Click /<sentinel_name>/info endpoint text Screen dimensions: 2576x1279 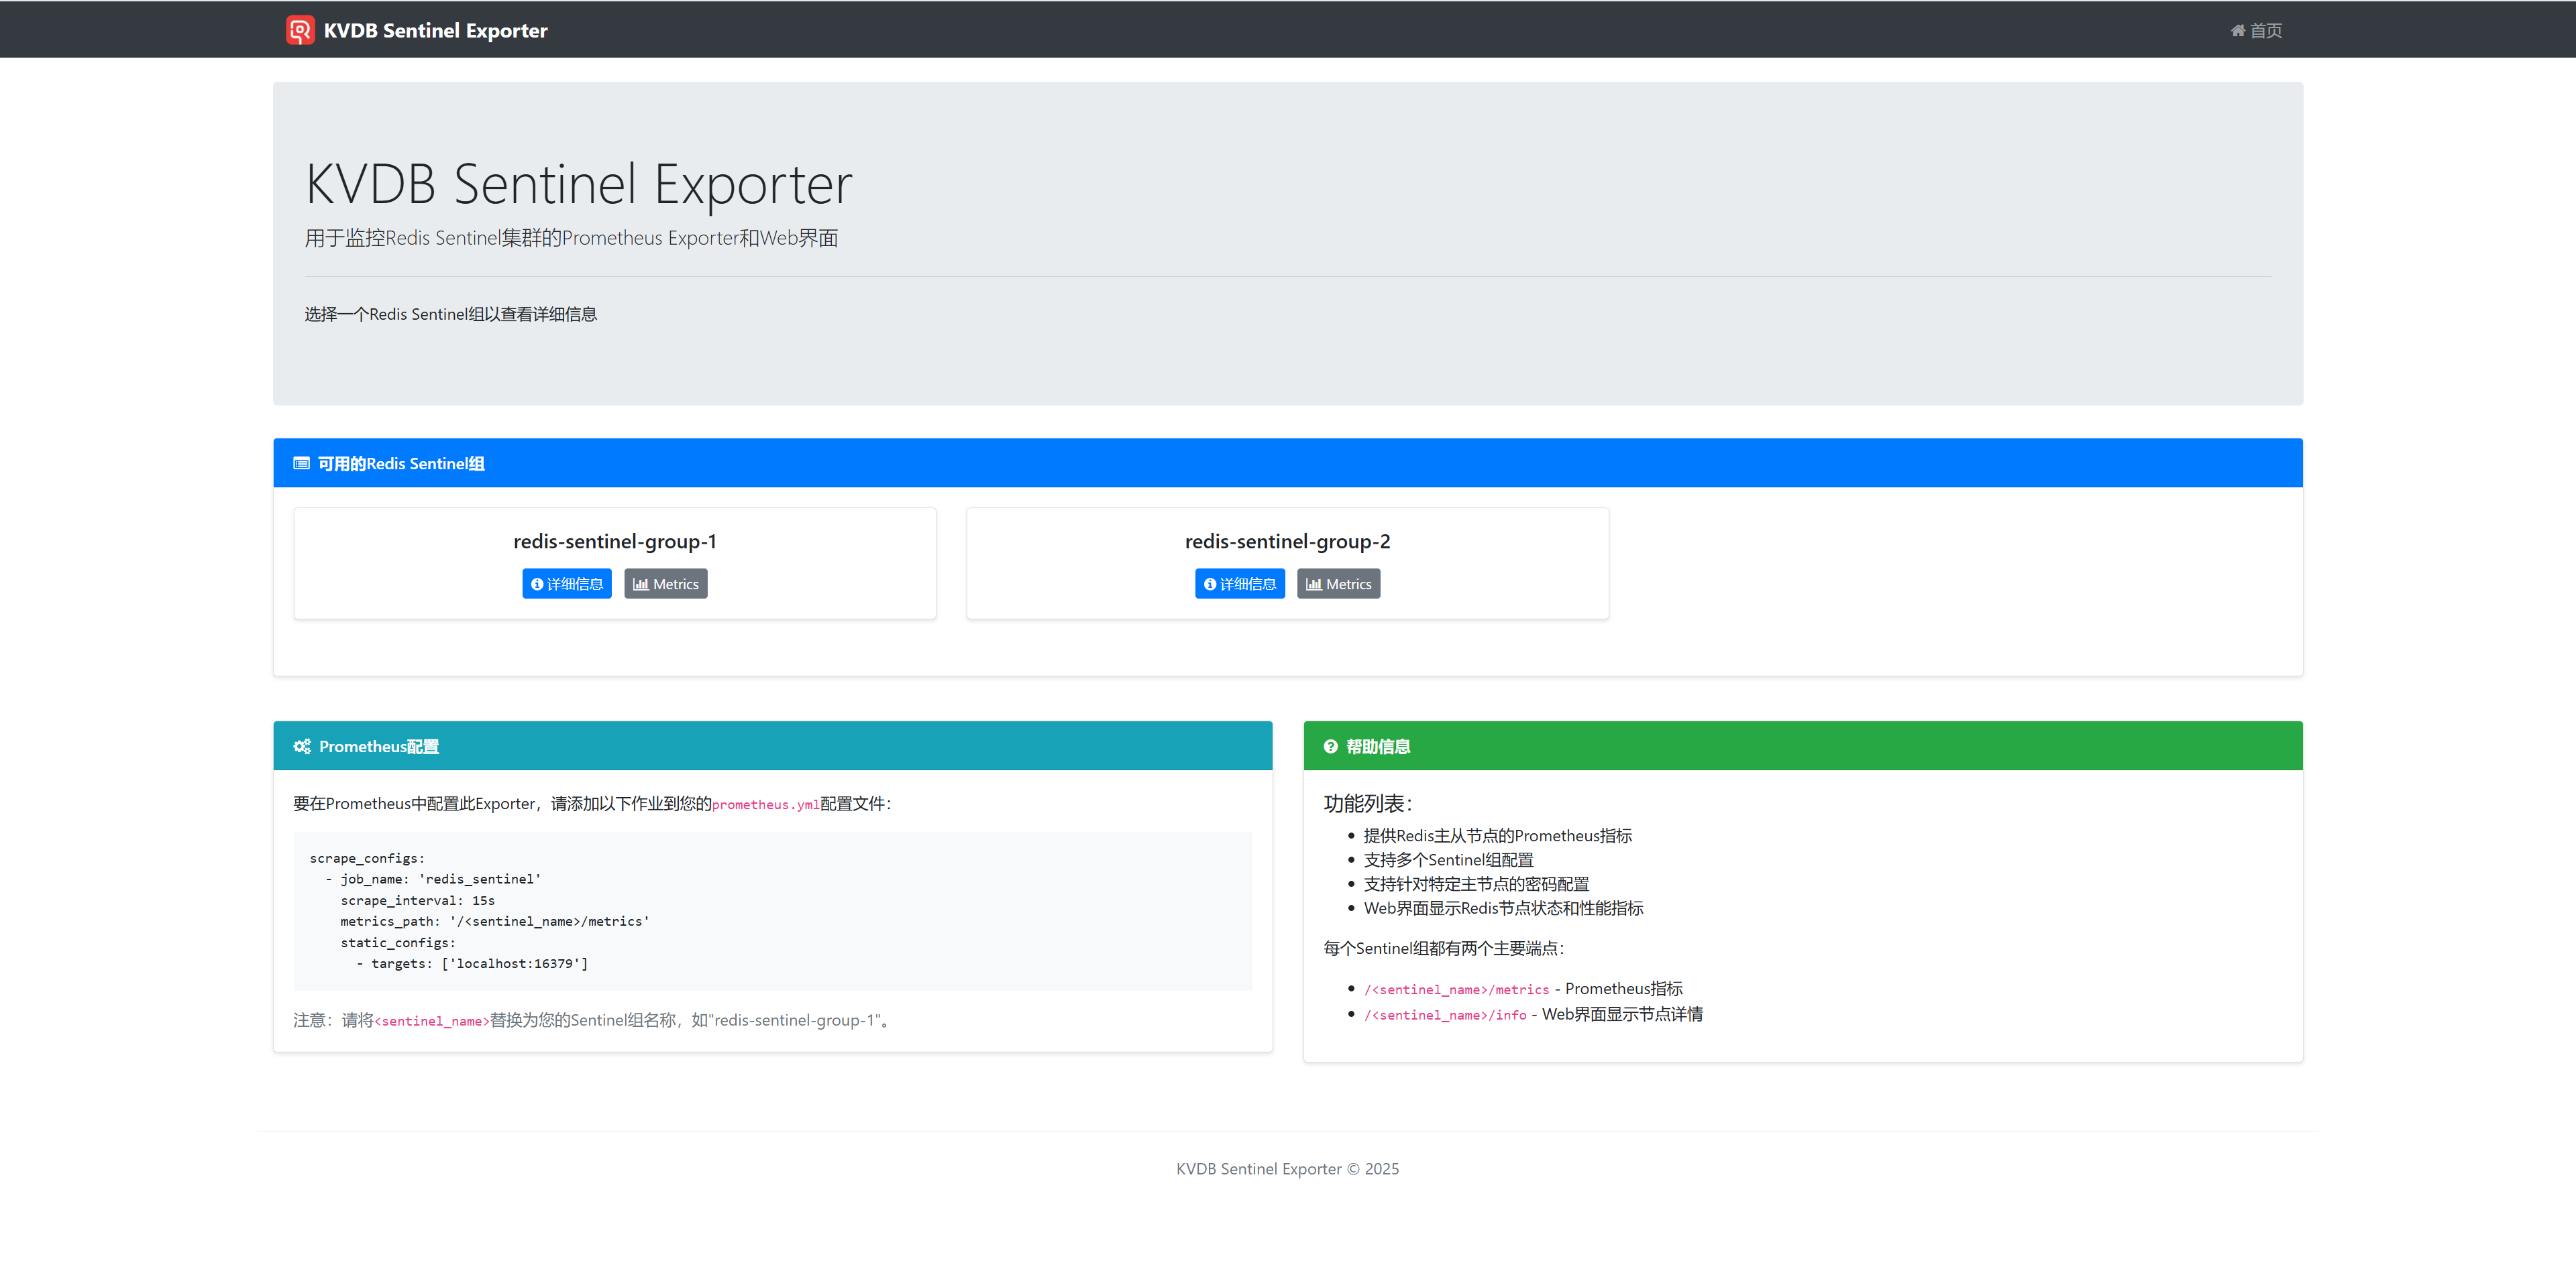[x=1445, y=1015]
